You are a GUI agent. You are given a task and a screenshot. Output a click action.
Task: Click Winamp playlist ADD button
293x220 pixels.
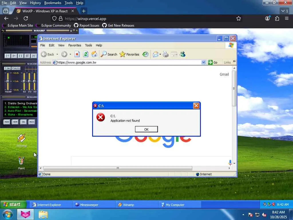[x=7, y=122]
